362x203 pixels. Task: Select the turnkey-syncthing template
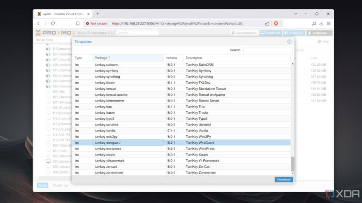pyautogui.click(x=181, y=77)
